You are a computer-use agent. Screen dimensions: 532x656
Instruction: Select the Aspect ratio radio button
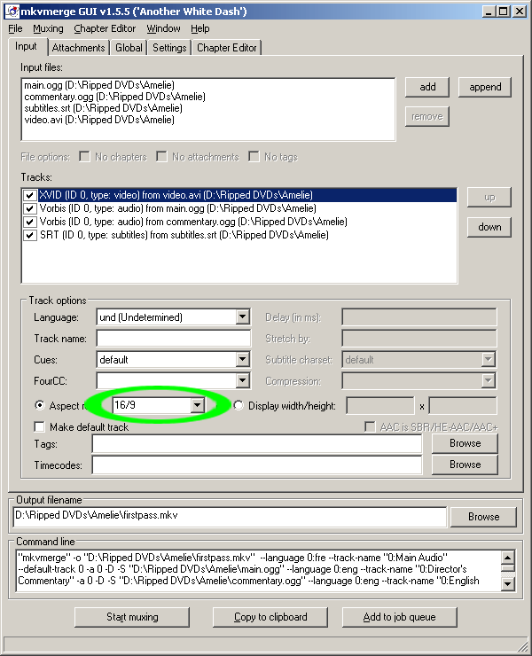pyautogui.click(x=39, y=405)
